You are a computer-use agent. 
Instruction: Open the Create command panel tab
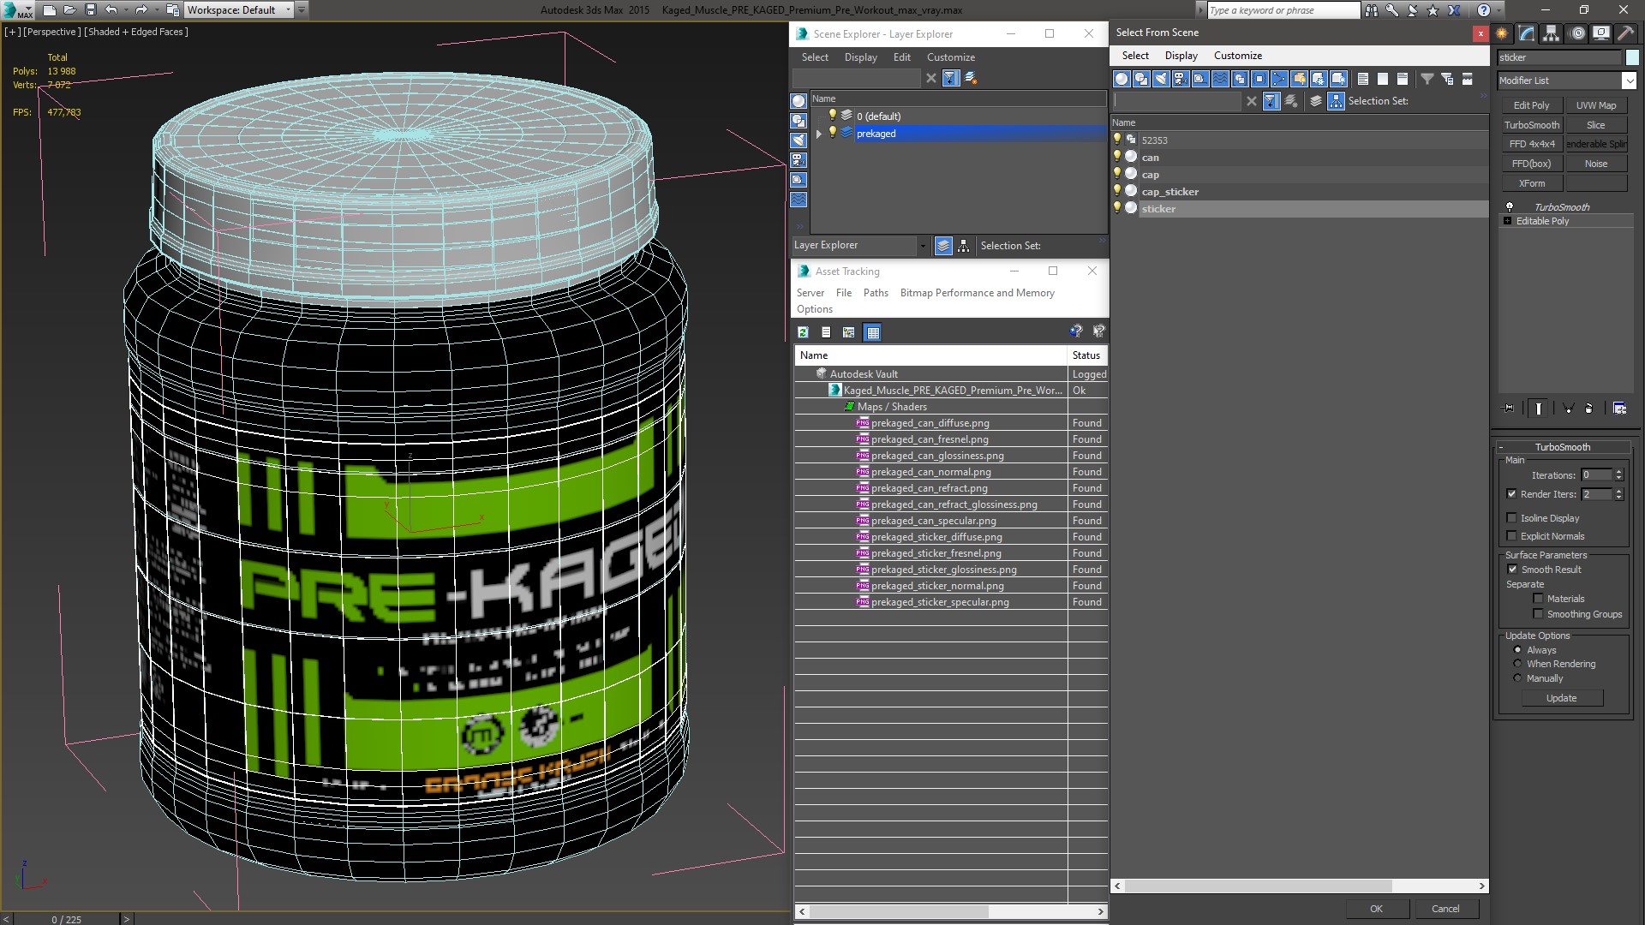point(1502,33)
